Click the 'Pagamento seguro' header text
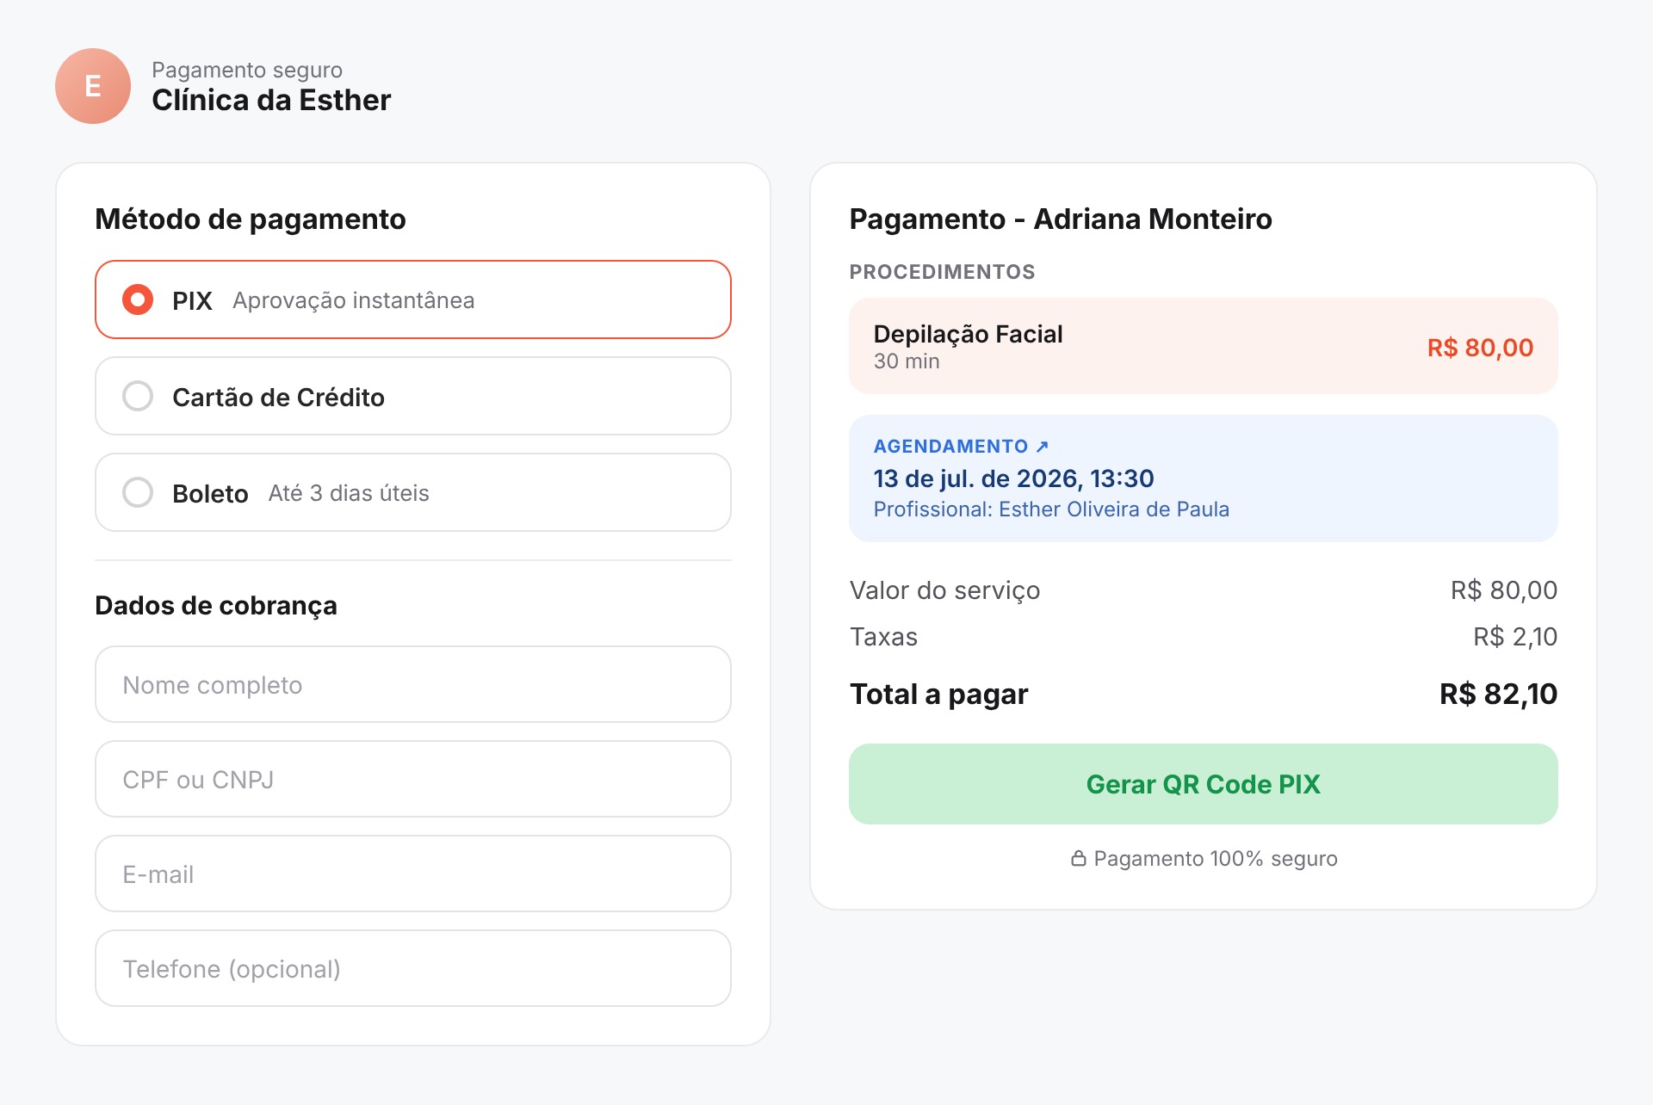Viewport: 1653px width, 1105px height. click(247, 70)
